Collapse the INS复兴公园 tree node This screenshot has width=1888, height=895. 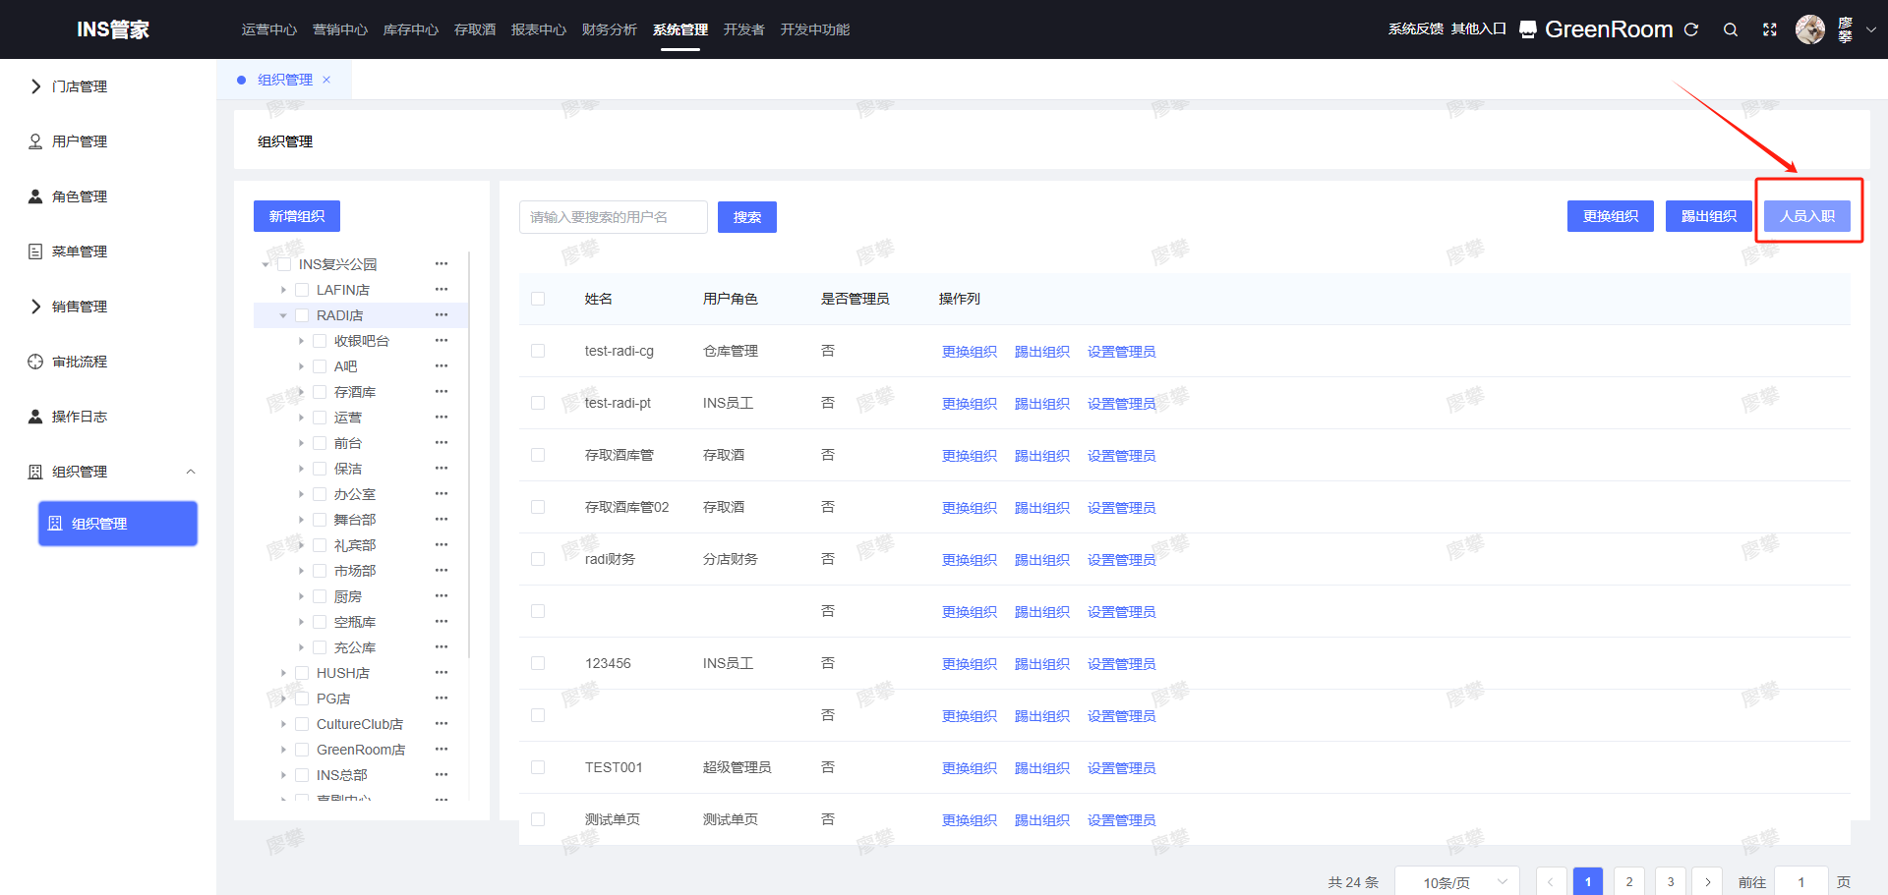tap(265, 264)
